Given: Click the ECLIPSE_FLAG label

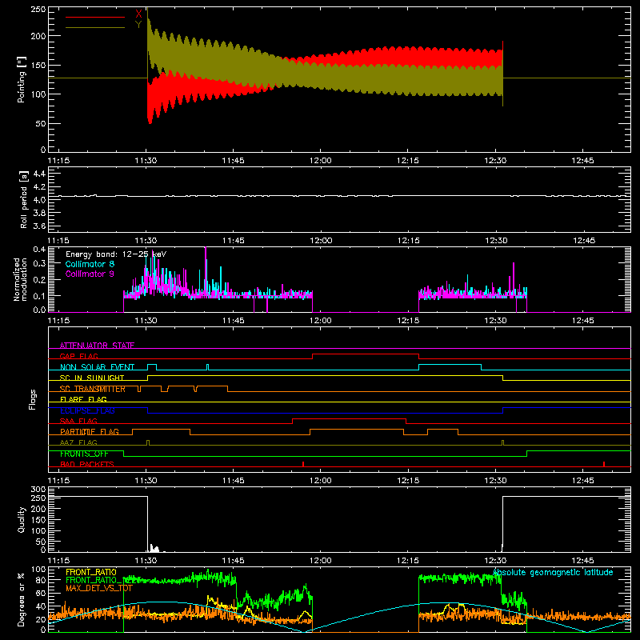Looking at the screenshot, I should point(87,410).
